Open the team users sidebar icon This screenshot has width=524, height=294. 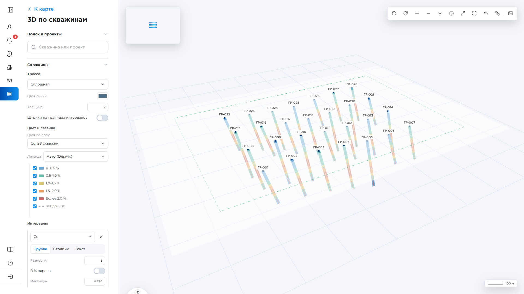[9, 81]
